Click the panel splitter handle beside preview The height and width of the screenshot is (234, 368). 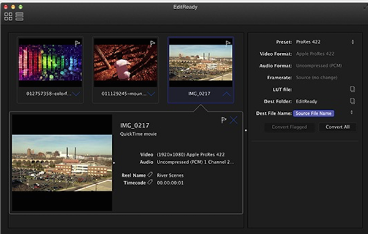(114, 163)
